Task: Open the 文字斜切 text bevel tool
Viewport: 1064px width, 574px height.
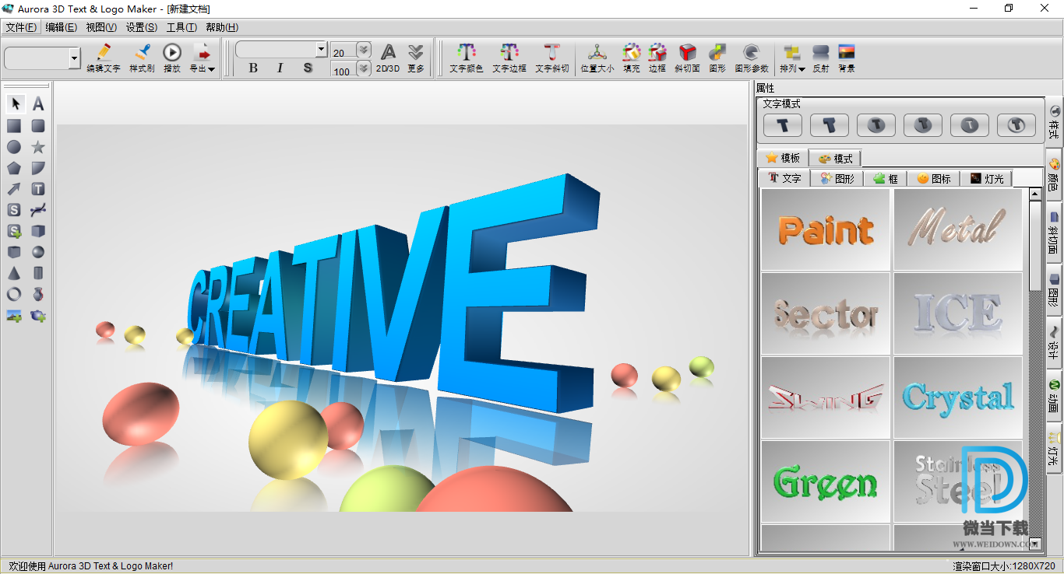Action: (552, 58)
